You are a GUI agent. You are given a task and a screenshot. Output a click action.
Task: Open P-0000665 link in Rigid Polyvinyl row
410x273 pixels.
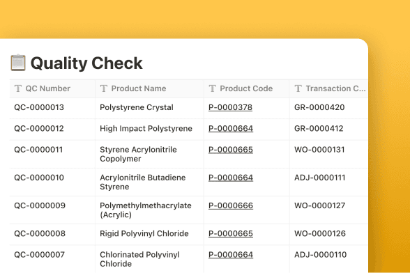[x=231, y=233]
